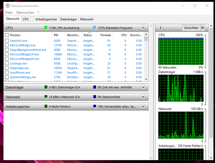Check the MicrosoftEdgeSH.exe checkbox
This screenshot has height=163, width=215.
[x=7, y=59]
